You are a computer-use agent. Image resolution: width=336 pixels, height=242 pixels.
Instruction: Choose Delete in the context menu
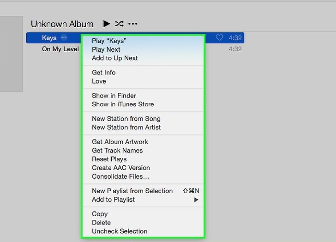(x=143, y=223)
